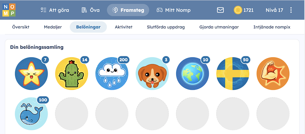Click the first empty reward slot
Viewport: 305px width, 134px height.
click(x=72, y=113)
